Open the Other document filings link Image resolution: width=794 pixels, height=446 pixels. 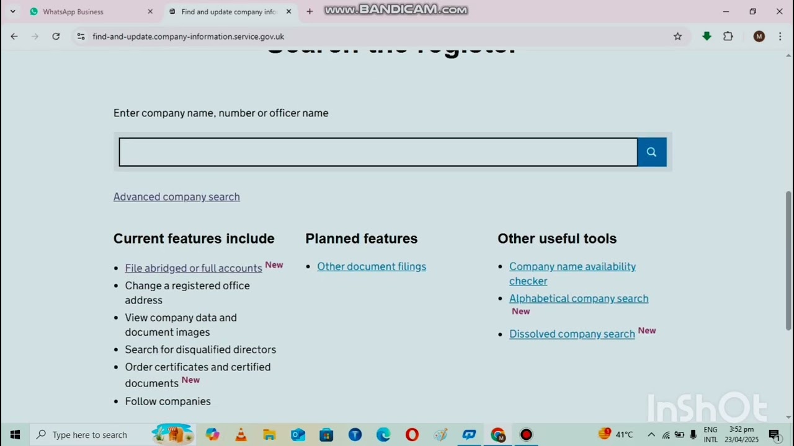click(372, 266)
